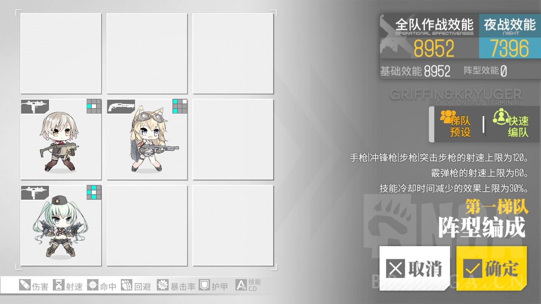Select the blonde cat-eared shotgun doll

pyautogui.click(x=147, y=139)
